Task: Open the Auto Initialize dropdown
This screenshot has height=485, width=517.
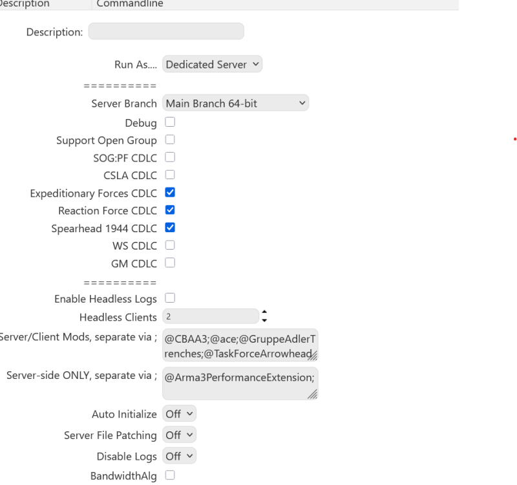Action: (x=179, y=413)
